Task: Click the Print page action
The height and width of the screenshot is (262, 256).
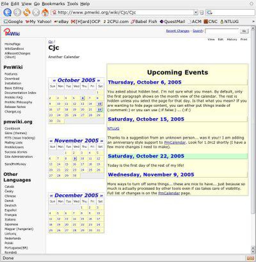Action: [244, 39]
